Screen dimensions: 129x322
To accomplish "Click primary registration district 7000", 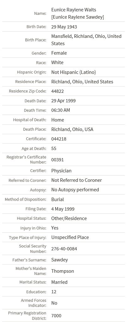I will pyautogui.click(x=56, y=316).
